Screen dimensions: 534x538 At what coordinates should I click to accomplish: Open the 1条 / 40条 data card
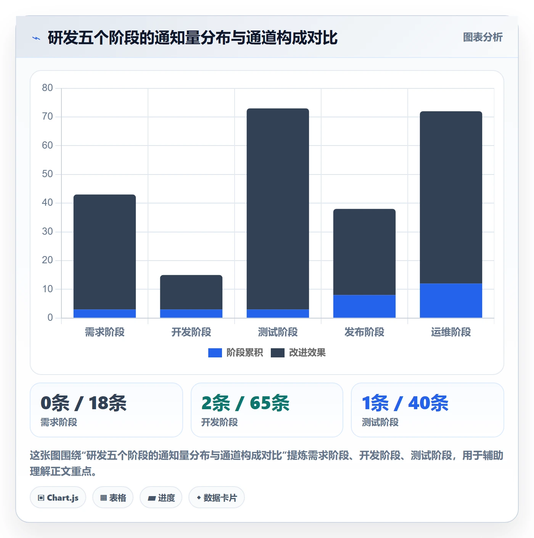(x=428, y=410)
